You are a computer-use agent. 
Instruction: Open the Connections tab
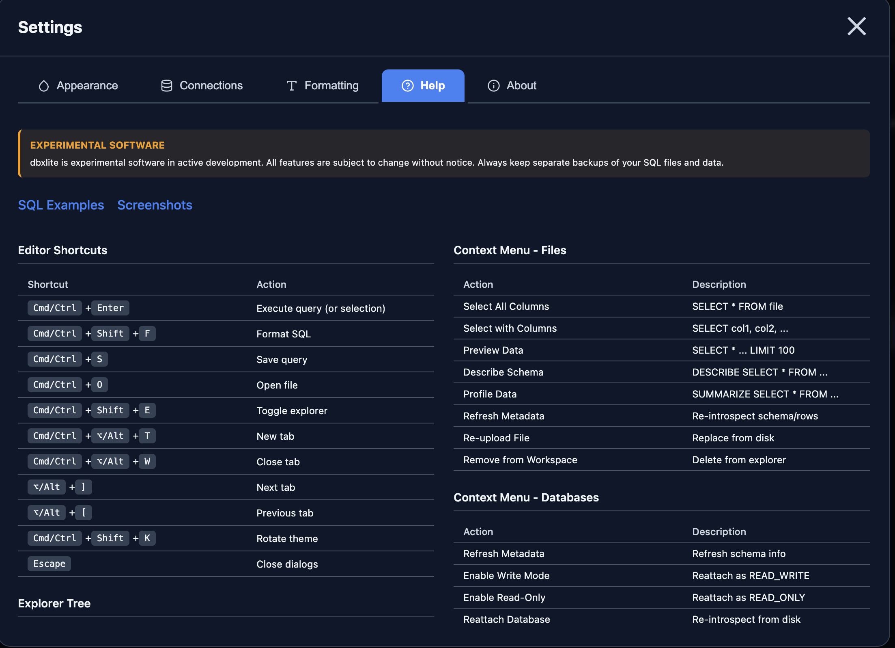click(211, 86)
